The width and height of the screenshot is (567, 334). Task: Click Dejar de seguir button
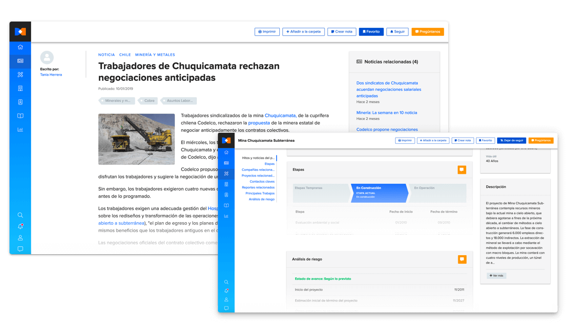(x=512, y=140)
